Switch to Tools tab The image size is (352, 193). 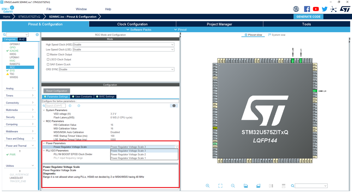tap(307, 24)
